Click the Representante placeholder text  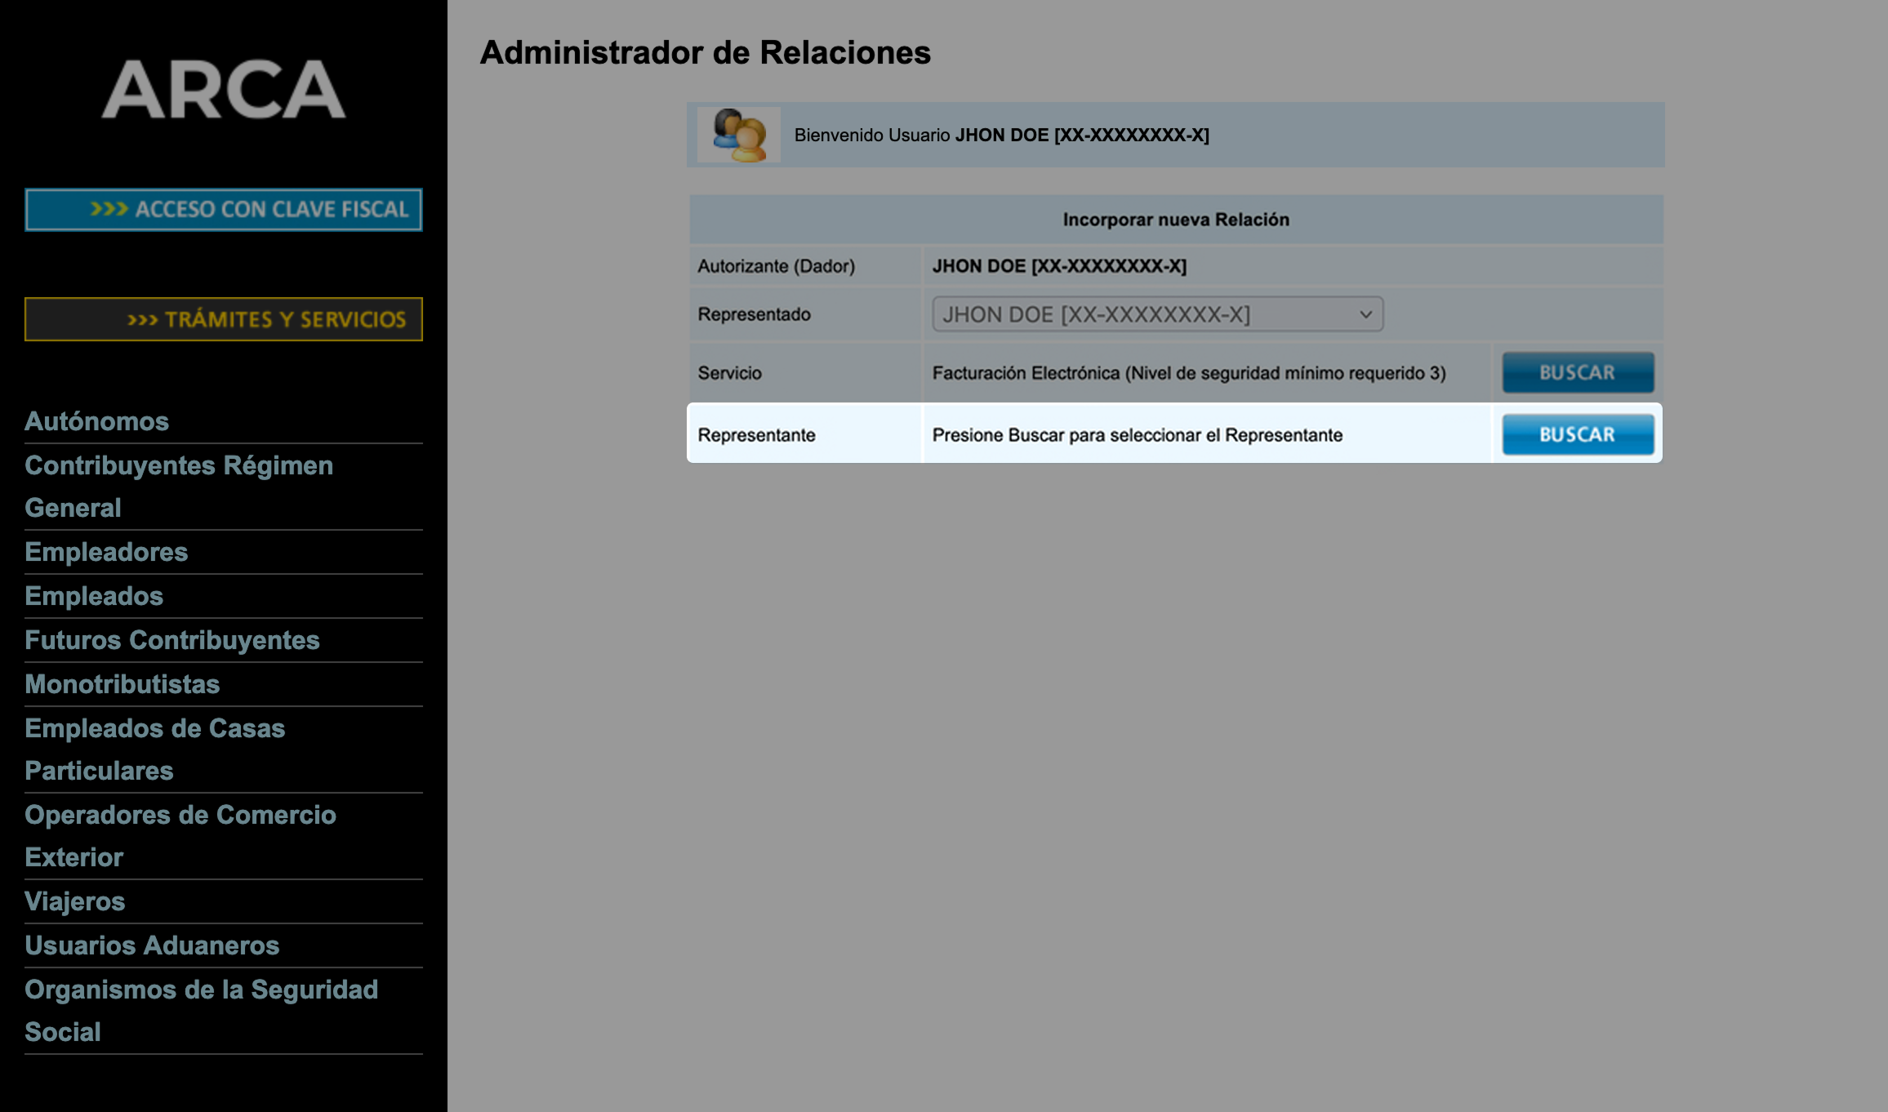tap(1137, 435)
